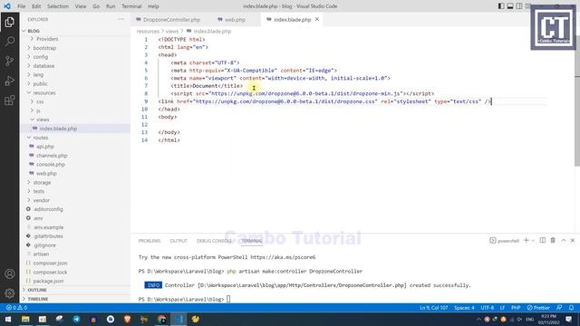Screen dimensions: 580x326
Task: Expand the config folder
Action: (x=40, y=57)
